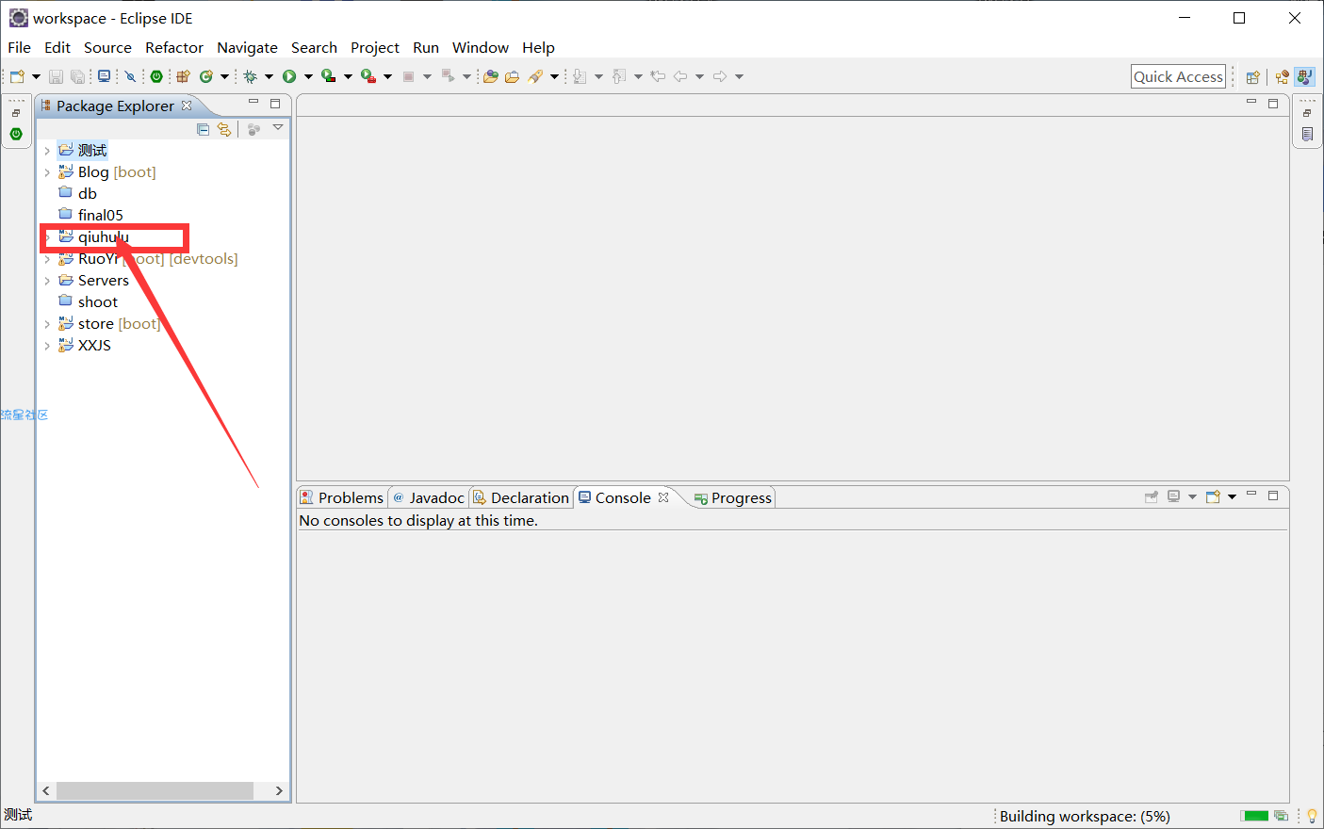Click the Forward navigation arrow
The image size is (1324, 829).
(720, 76)
